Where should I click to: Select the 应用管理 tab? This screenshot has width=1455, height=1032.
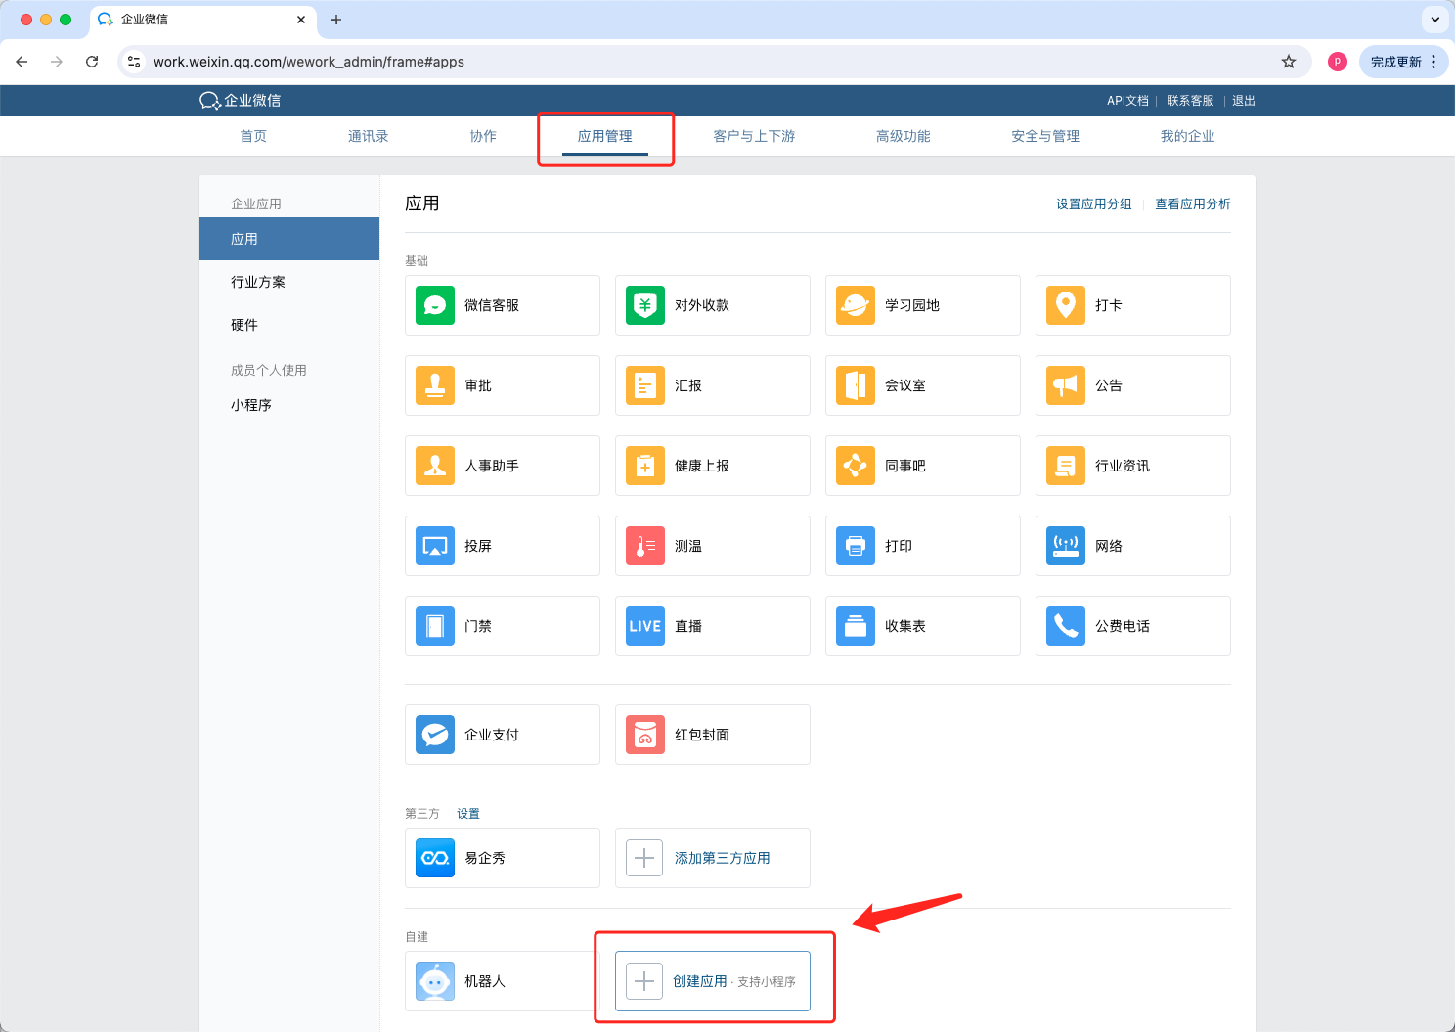pyautogui.click(x=605, y=136)
